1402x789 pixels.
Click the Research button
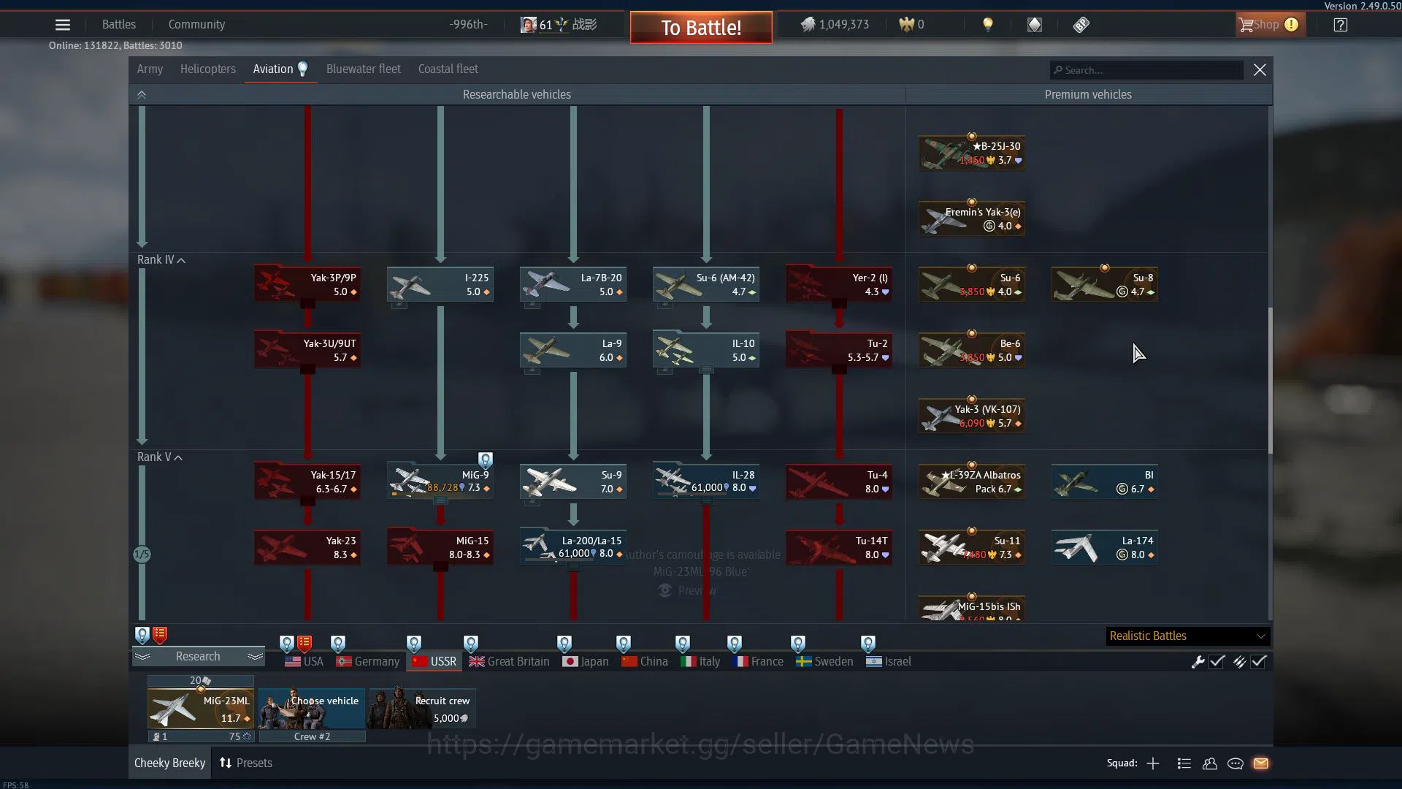pos(198,657)
